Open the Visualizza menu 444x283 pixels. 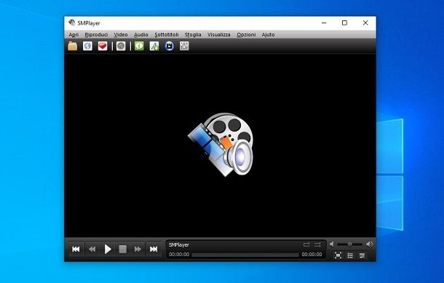[x=218, y=34]
